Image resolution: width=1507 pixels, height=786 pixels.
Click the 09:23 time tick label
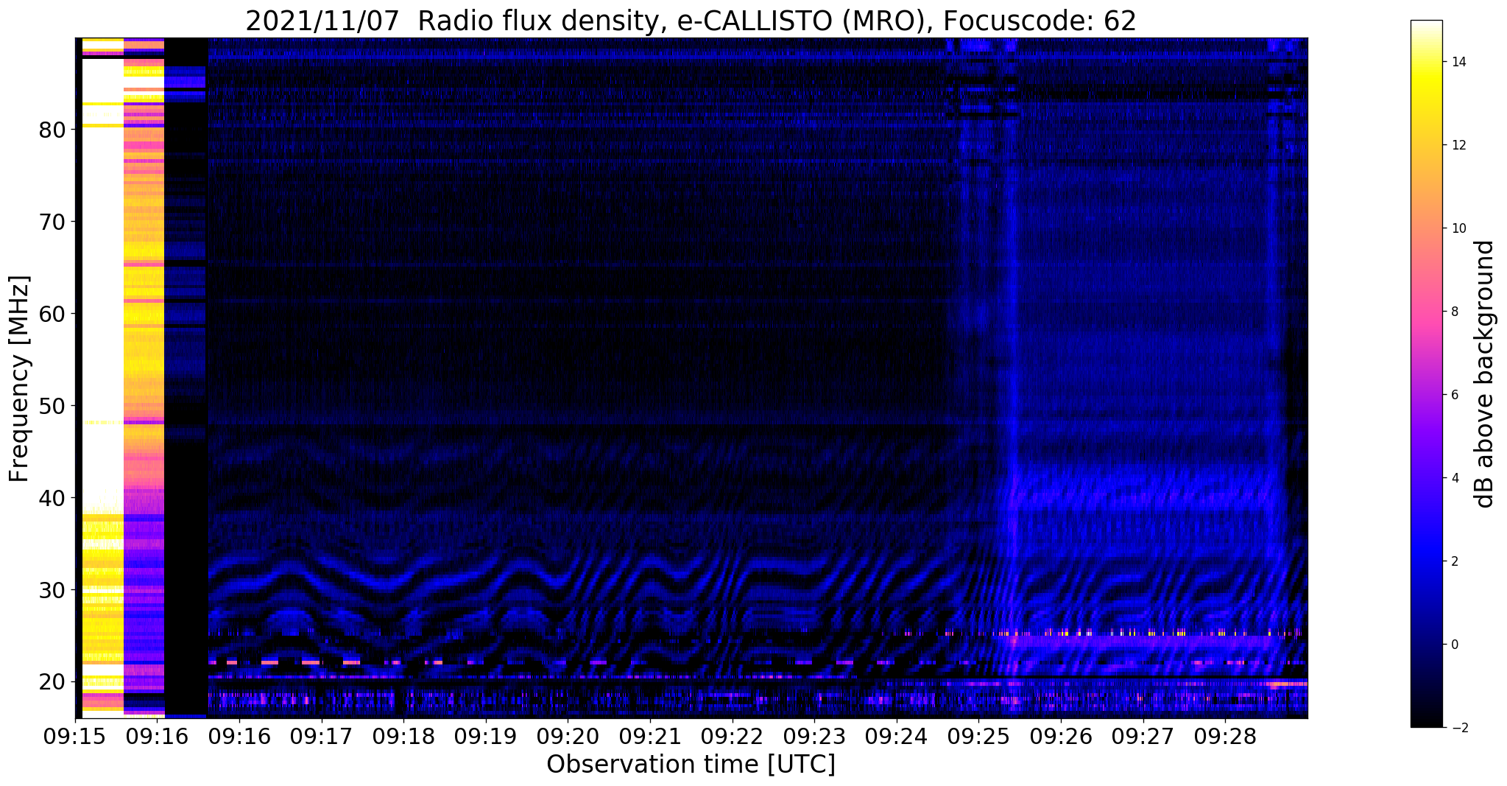point(814,737)
